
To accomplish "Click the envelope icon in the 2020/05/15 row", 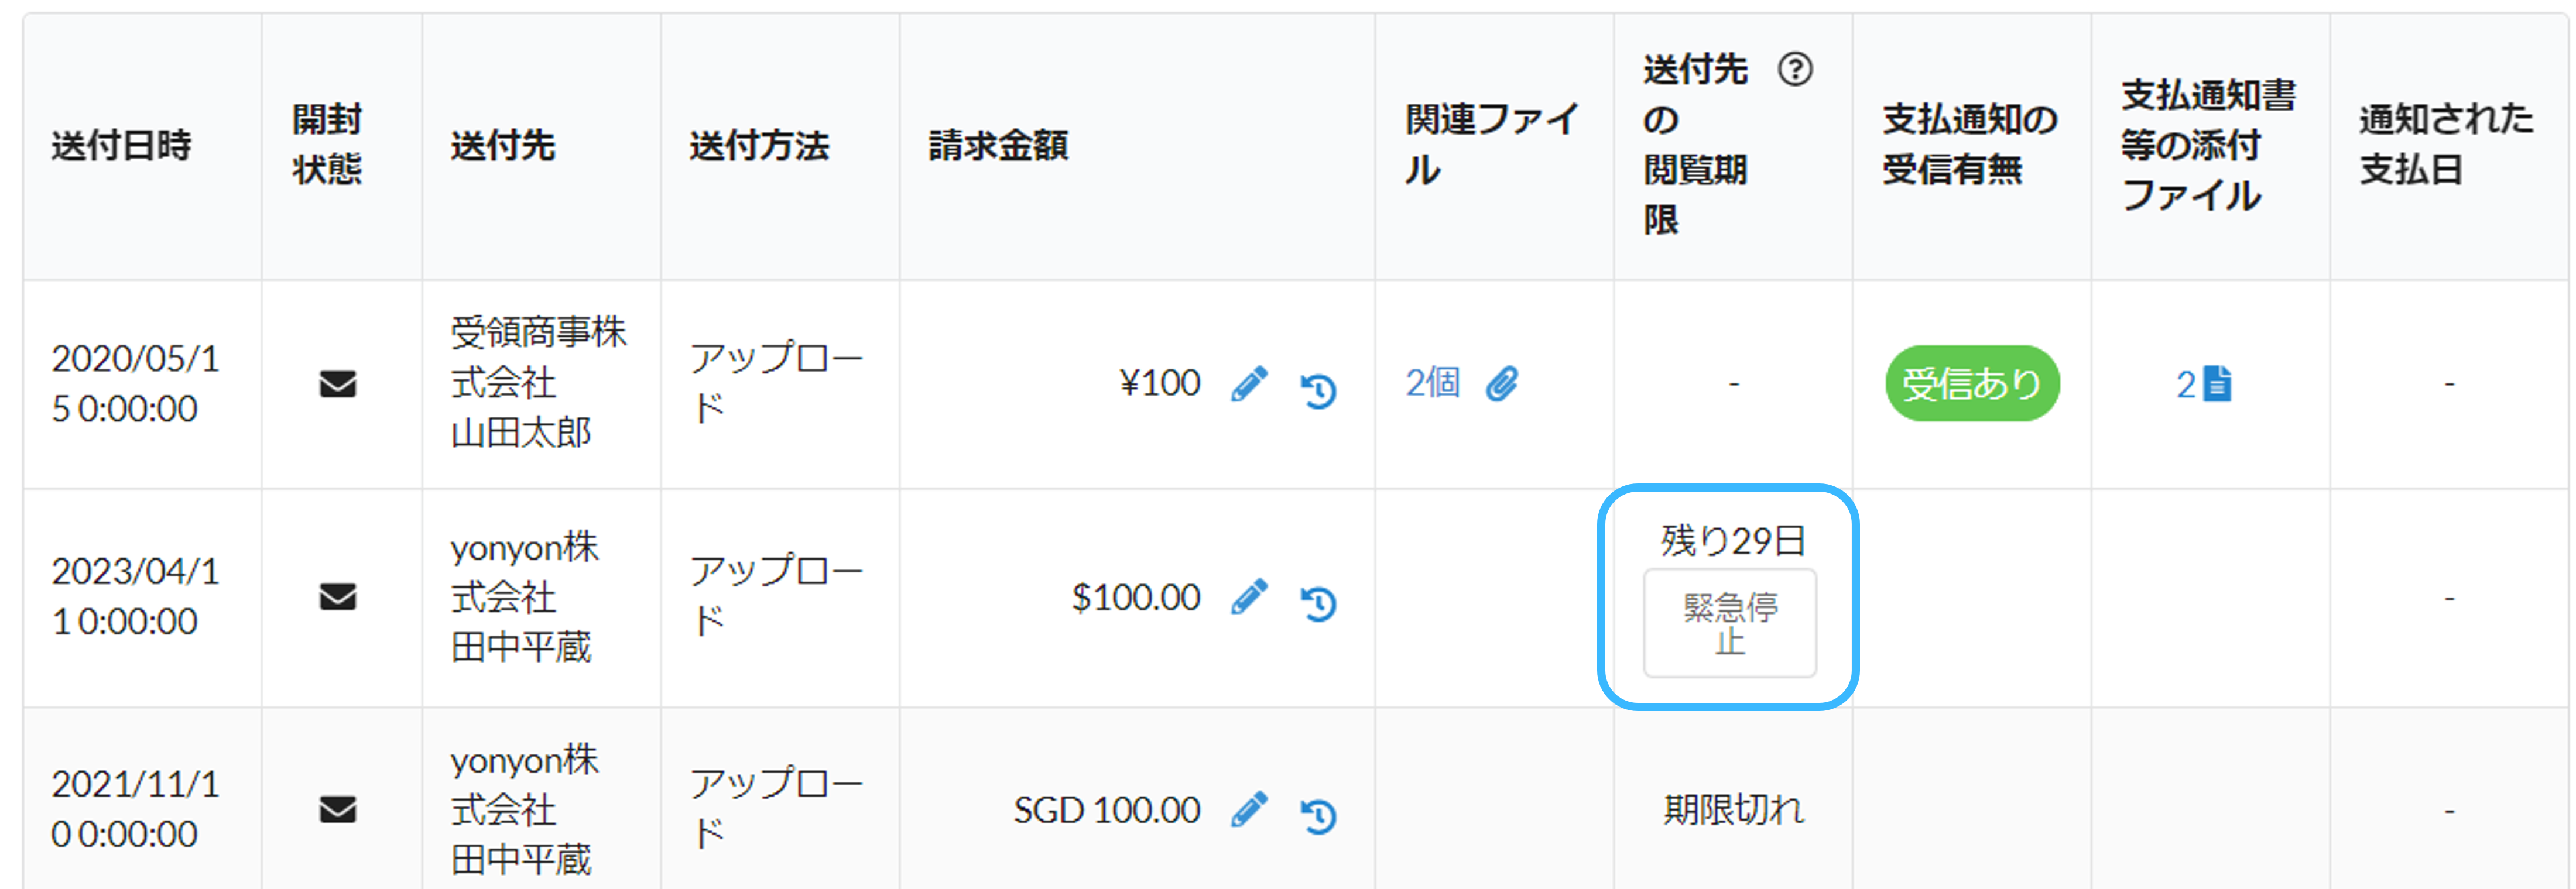I will pos(338,384).
